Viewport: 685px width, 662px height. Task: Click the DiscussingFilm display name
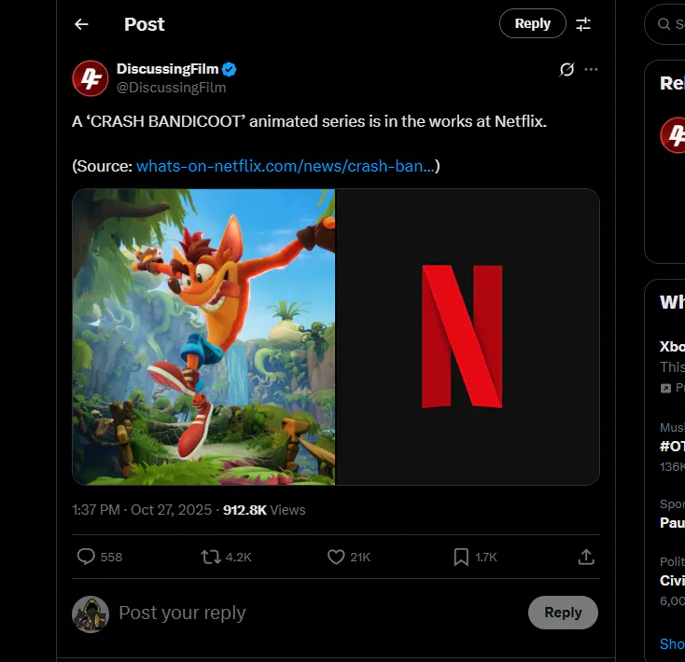(168, 69)
